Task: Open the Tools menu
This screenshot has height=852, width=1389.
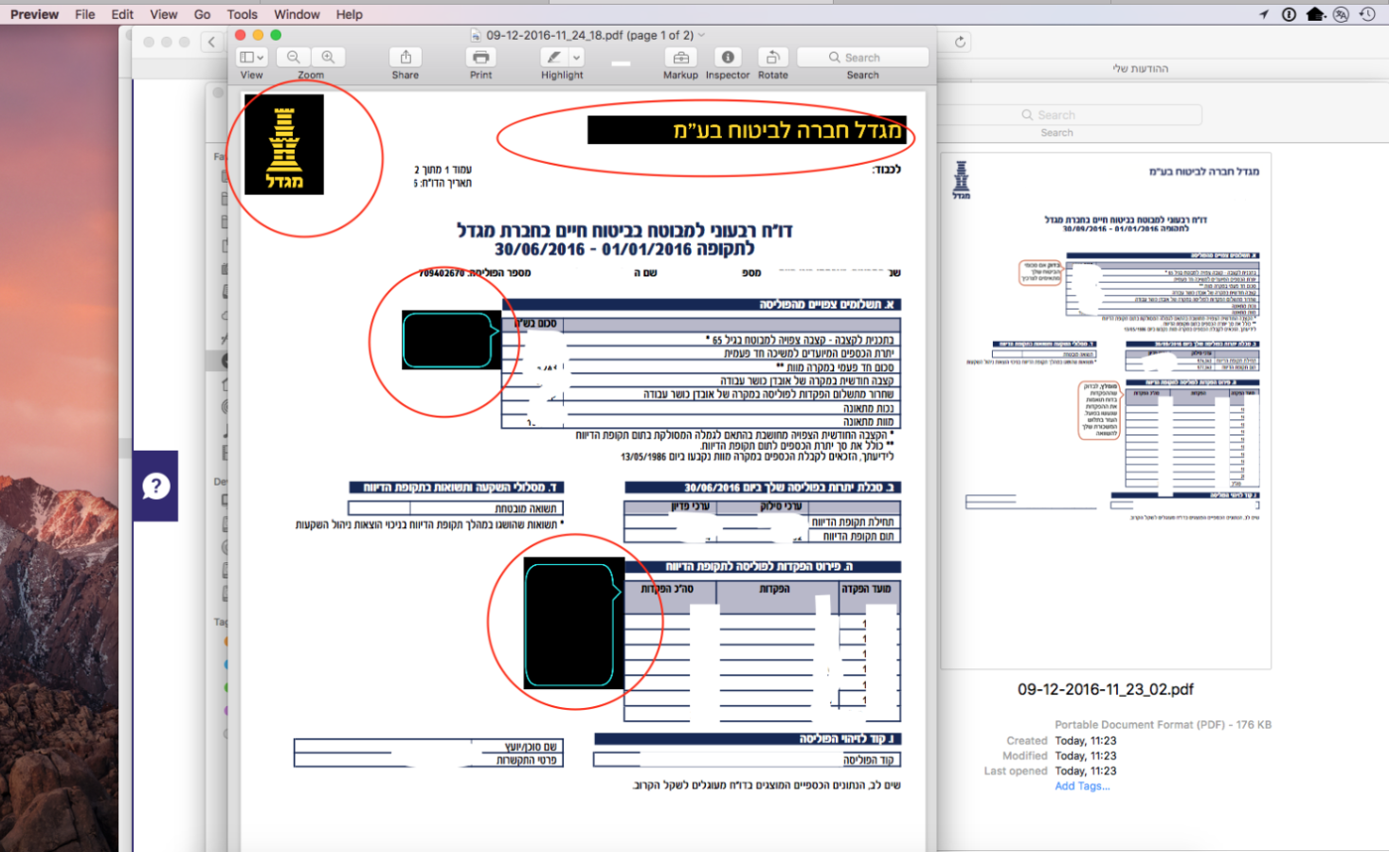Action: (242, 14)
